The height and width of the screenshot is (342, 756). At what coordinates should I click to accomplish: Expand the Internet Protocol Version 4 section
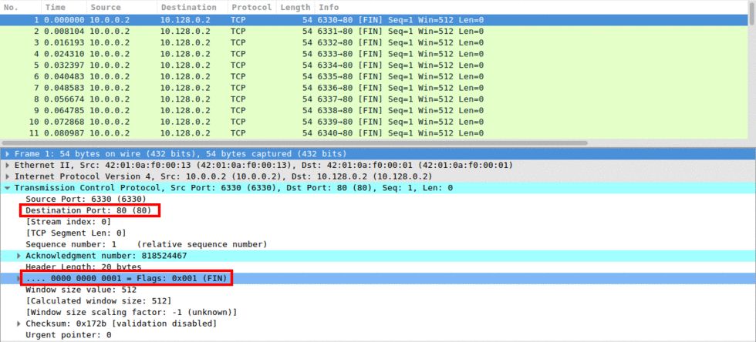pyautogui.click(x=8, y=176)
